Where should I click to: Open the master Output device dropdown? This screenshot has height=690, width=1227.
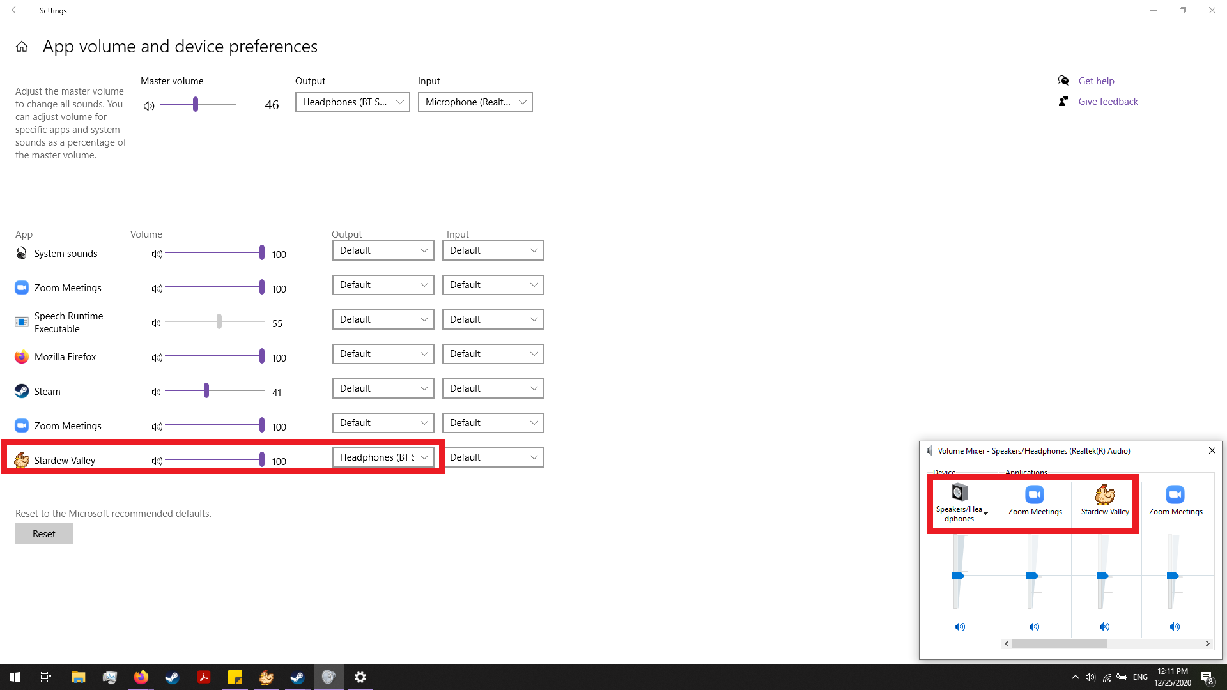(353, 102)
